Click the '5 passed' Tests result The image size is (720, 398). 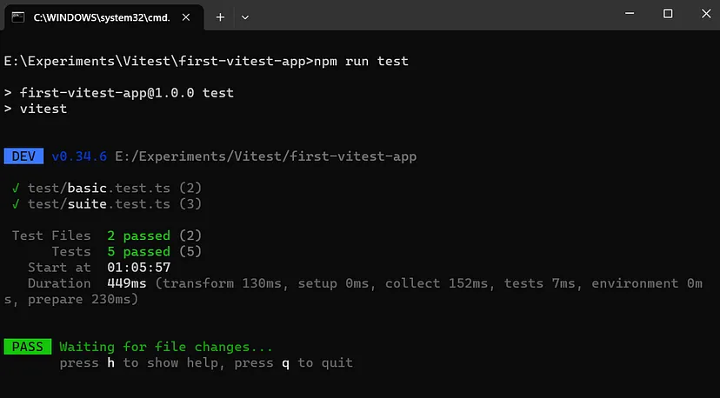tap(138, 251)
